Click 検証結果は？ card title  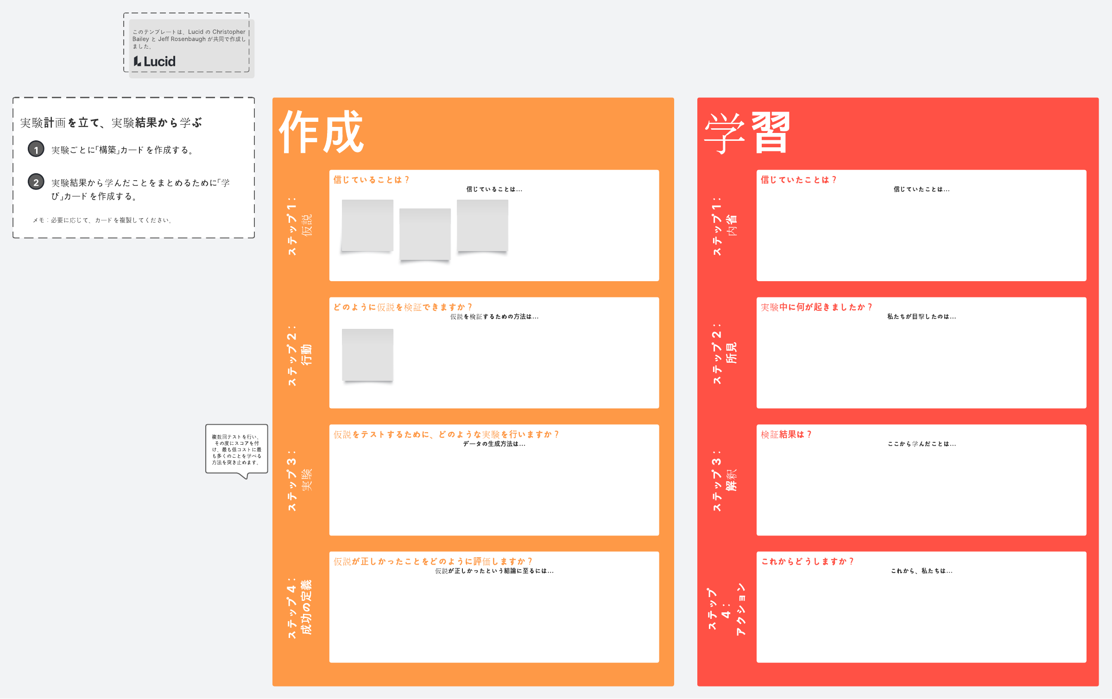786,435
